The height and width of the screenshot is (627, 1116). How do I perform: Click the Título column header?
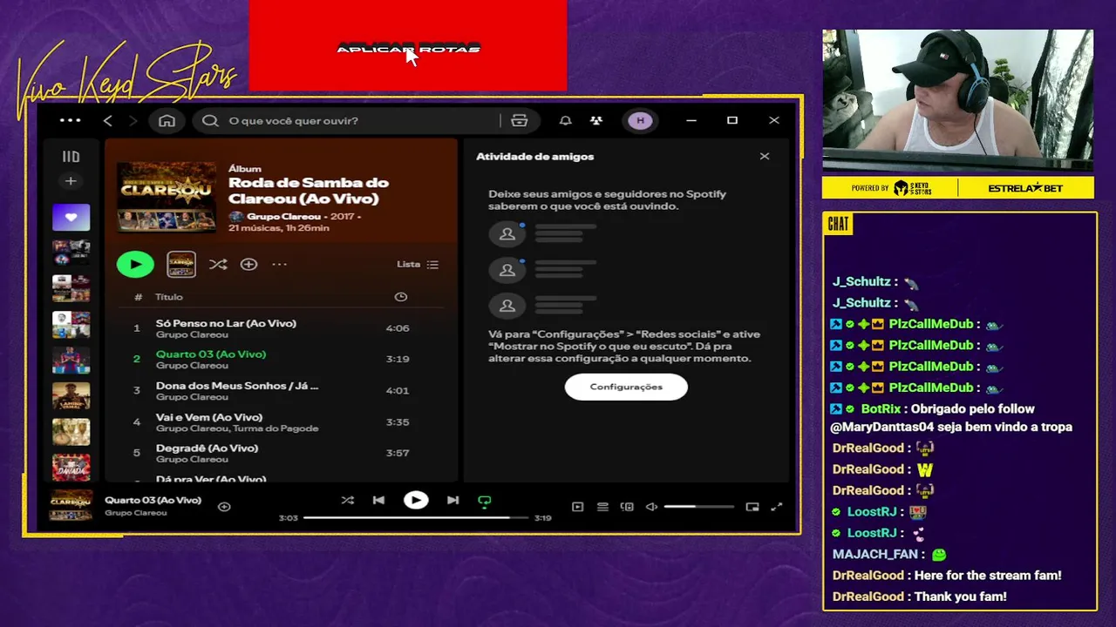(x=169, y=297)
